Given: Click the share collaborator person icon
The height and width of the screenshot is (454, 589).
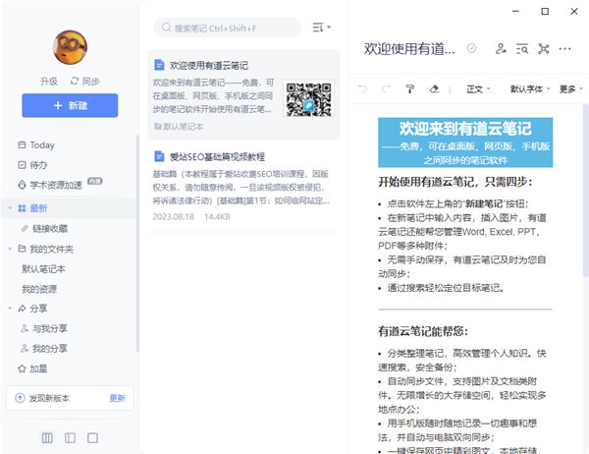Looking at the screenshot, I should pyautogui.click(x=501, y=48).
